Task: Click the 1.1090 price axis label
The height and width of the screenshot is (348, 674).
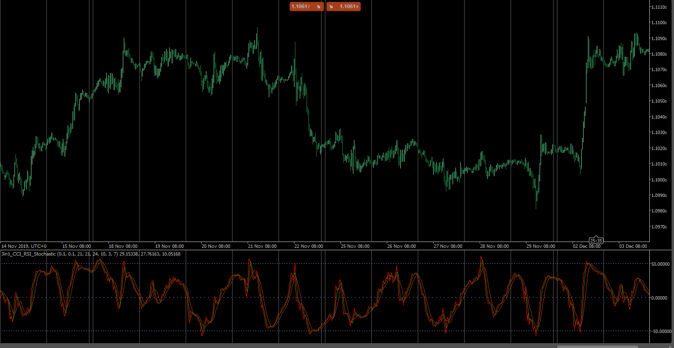Action: click(659, 40)
